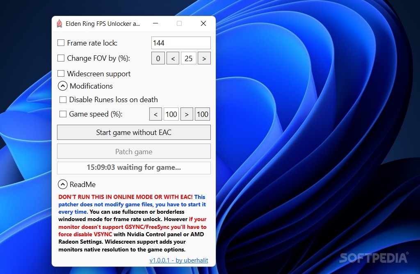Click the Patch game button
The height and width of the screenshot is (274, 420).
click(x=134, y=151)
